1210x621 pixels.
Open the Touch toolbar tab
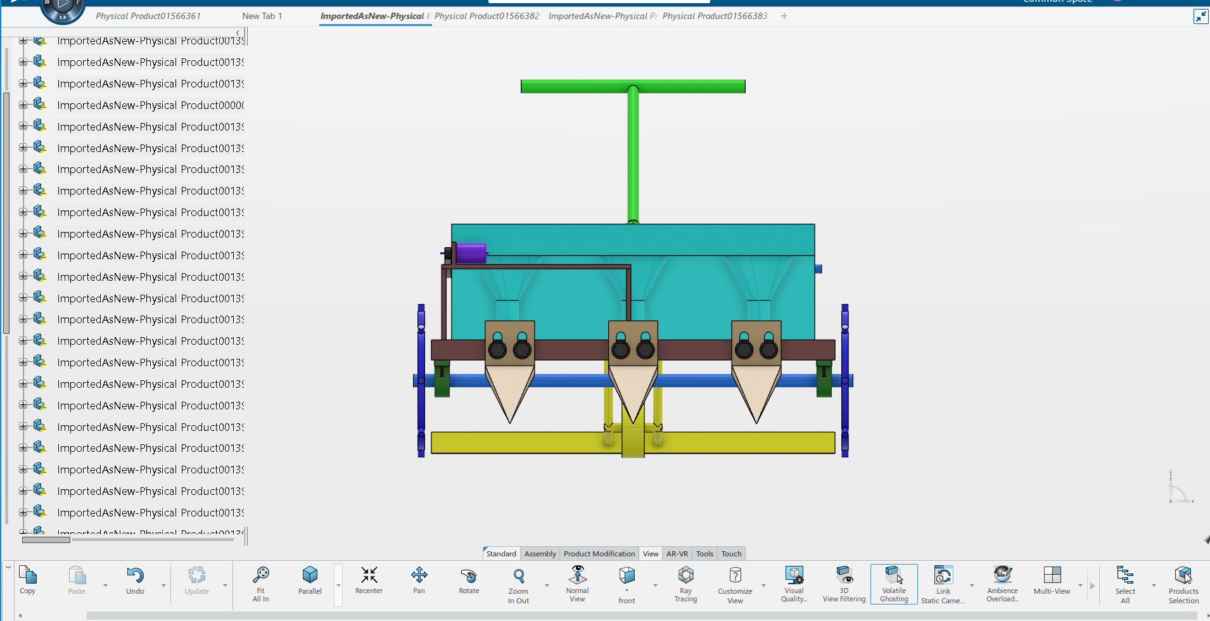[x=732, y=554]
